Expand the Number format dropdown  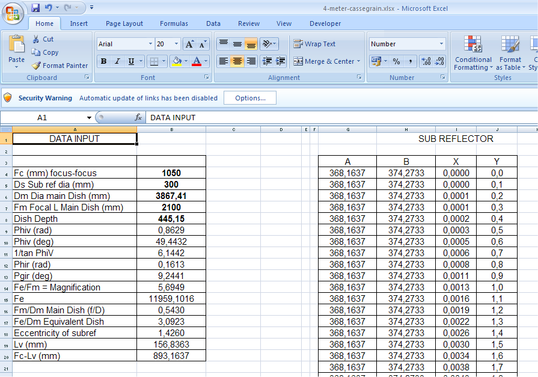tap(441, 44)
